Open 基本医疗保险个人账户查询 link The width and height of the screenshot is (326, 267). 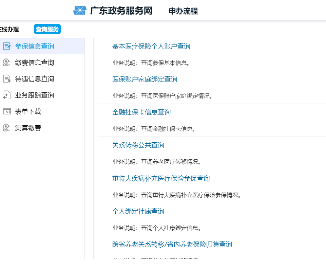(x=151, y=46)
